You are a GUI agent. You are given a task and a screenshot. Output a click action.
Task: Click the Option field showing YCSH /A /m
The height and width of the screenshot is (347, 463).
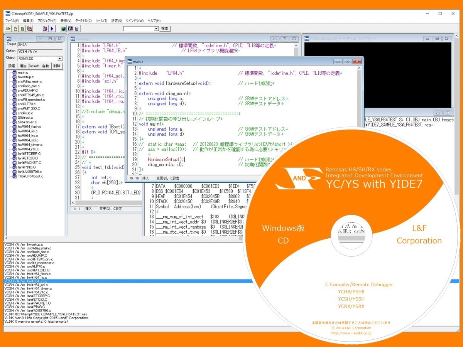[x=39, y=51]
